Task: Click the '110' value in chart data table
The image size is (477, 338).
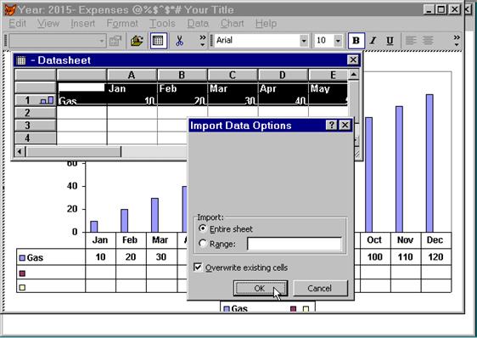Action: 405,257
